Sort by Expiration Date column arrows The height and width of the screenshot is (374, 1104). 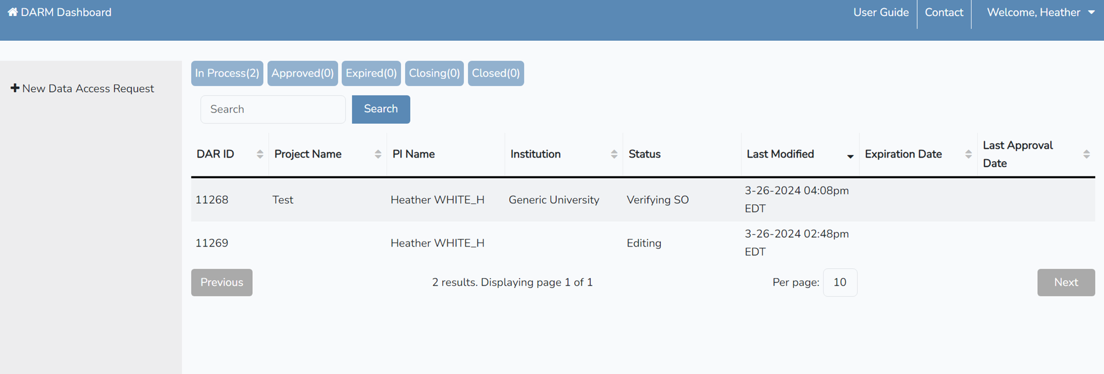click(968, 154)
